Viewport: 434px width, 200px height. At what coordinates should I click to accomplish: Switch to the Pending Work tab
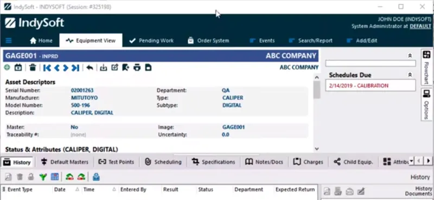[x=151, y=41]
